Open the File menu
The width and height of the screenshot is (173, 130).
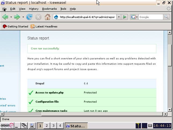(x=4, y=9)
